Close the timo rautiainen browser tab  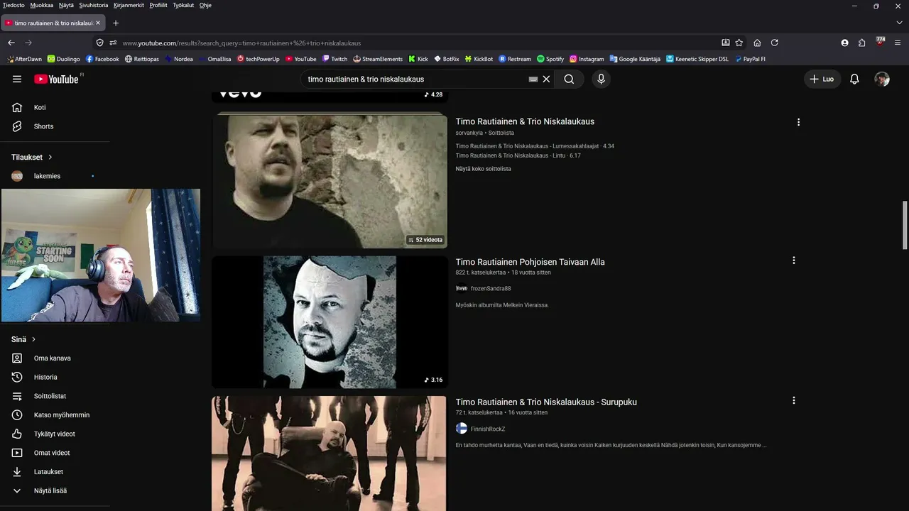click(98, 23)
